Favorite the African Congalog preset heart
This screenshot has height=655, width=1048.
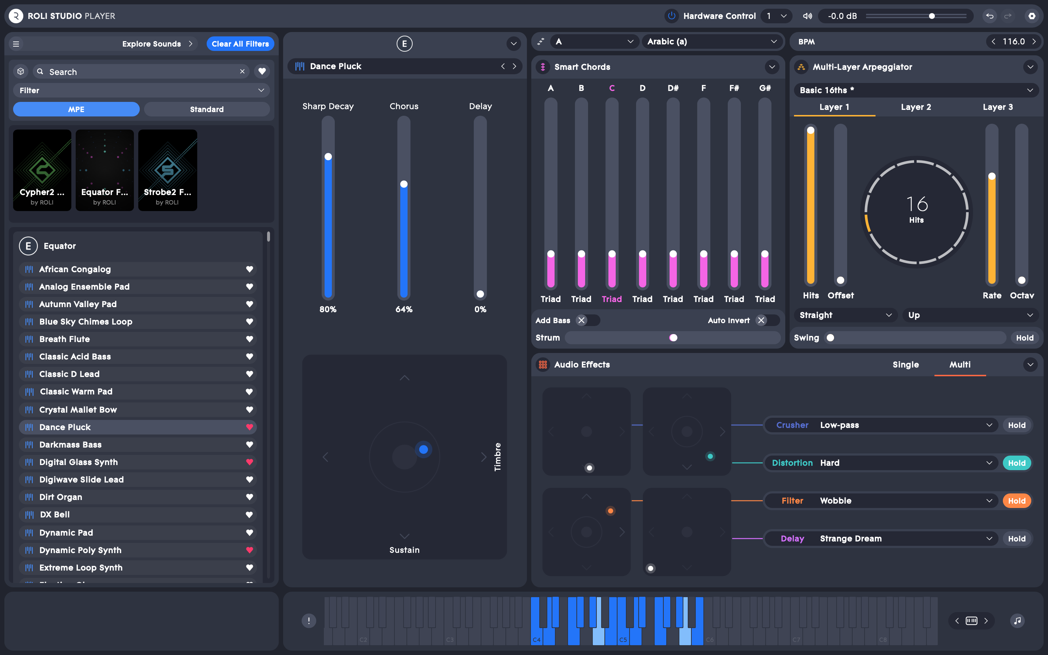(249, 269)
